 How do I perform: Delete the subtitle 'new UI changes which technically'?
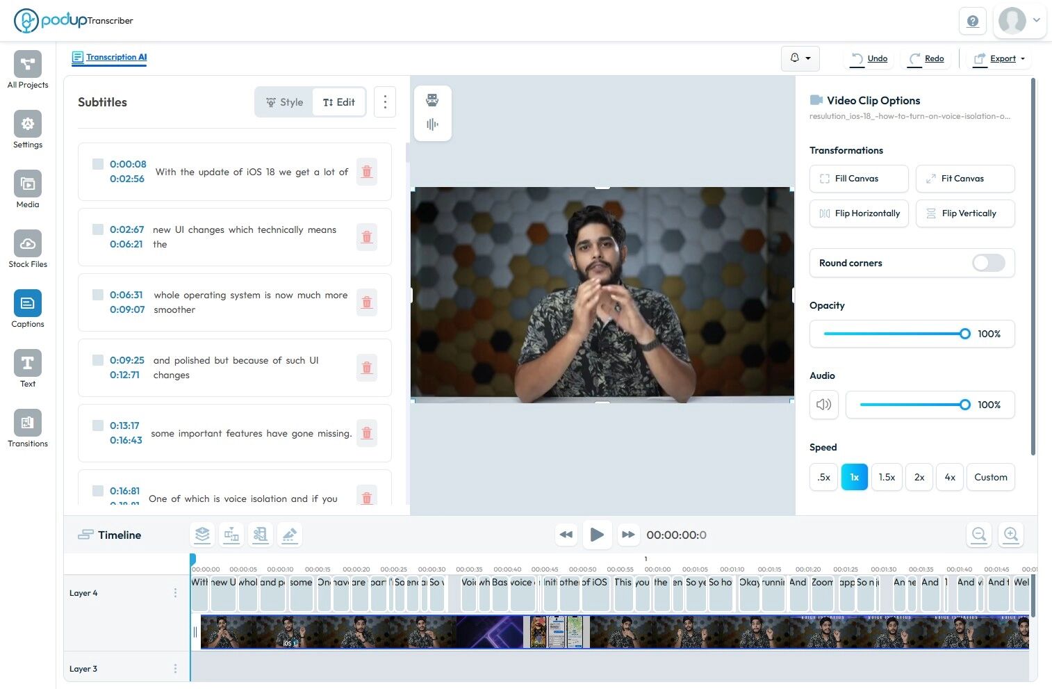367,237
